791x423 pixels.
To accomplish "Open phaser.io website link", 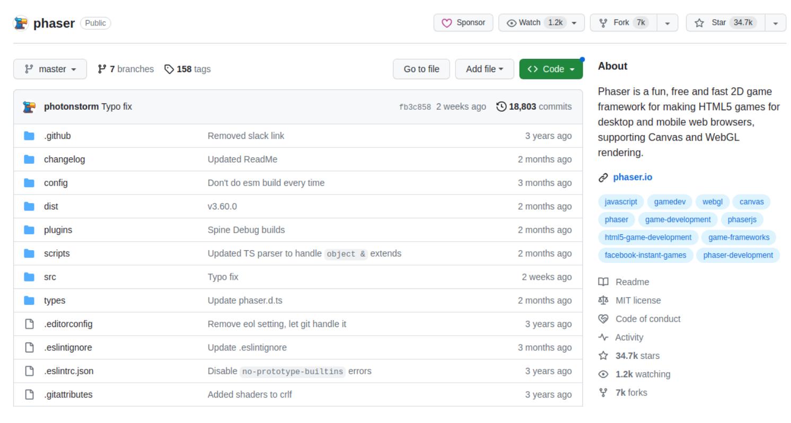I will (x=632, y=177).
